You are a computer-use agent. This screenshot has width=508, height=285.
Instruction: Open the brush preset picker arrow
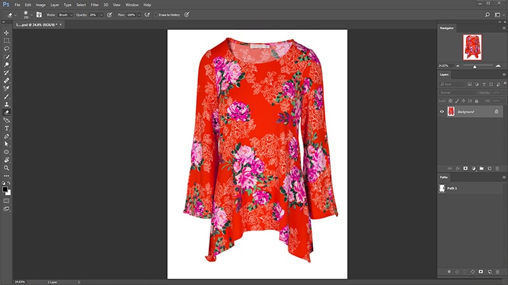point(31,15)
